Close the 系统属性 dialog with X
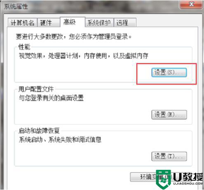Screen dimensions: 204x190 click(x=191, y=4)
